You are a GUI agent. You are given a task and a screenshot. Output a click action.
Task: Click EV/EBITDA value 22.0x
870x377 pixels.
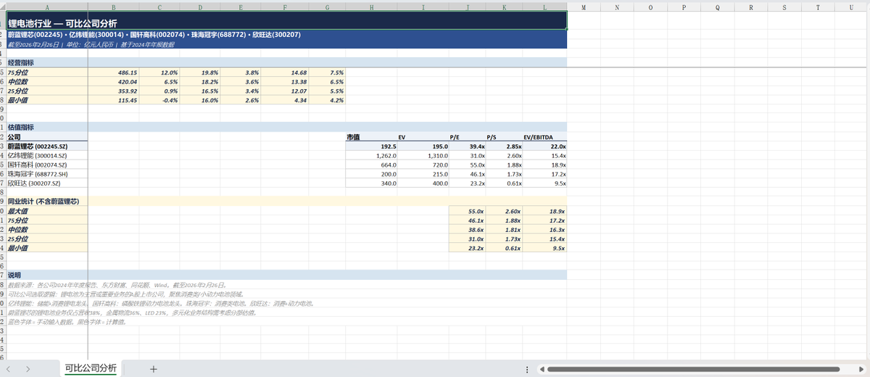(544, 146)
